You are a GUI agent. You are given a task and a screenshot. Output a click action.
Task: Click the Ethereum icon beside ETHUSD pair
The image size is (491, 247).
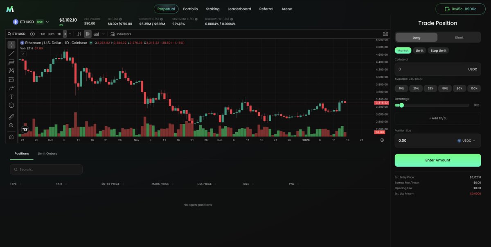click(16, 22)
